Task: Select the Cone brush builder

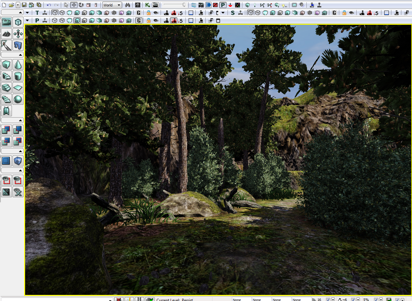Action: [x=18, y=64]
